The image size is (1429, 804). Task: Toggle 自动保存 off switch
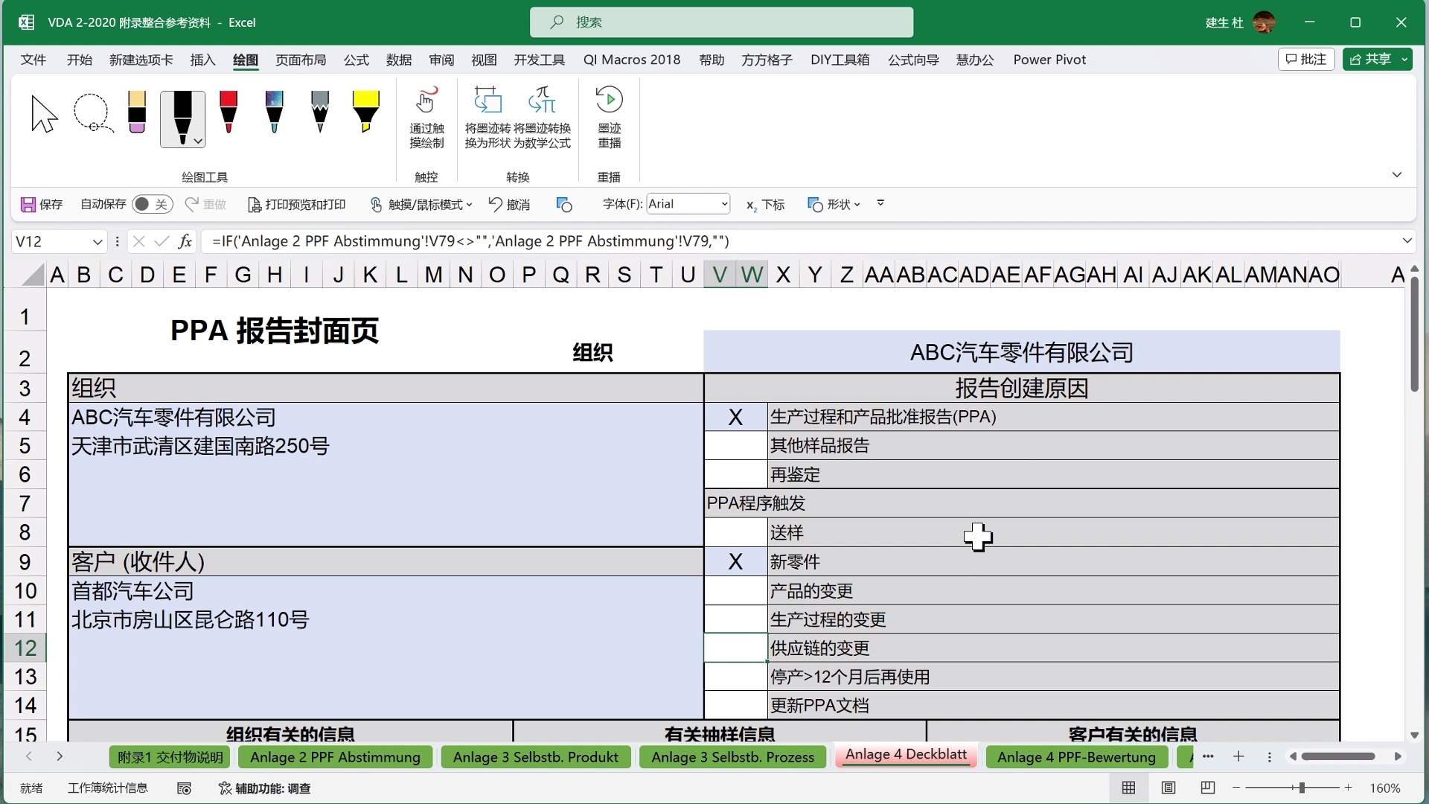coord(152,205)
